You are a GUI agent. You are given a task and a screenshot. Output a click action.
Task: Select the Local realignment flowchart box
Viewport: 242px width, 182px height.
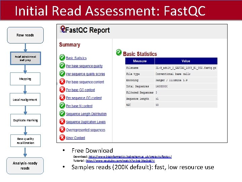[25, 99]
